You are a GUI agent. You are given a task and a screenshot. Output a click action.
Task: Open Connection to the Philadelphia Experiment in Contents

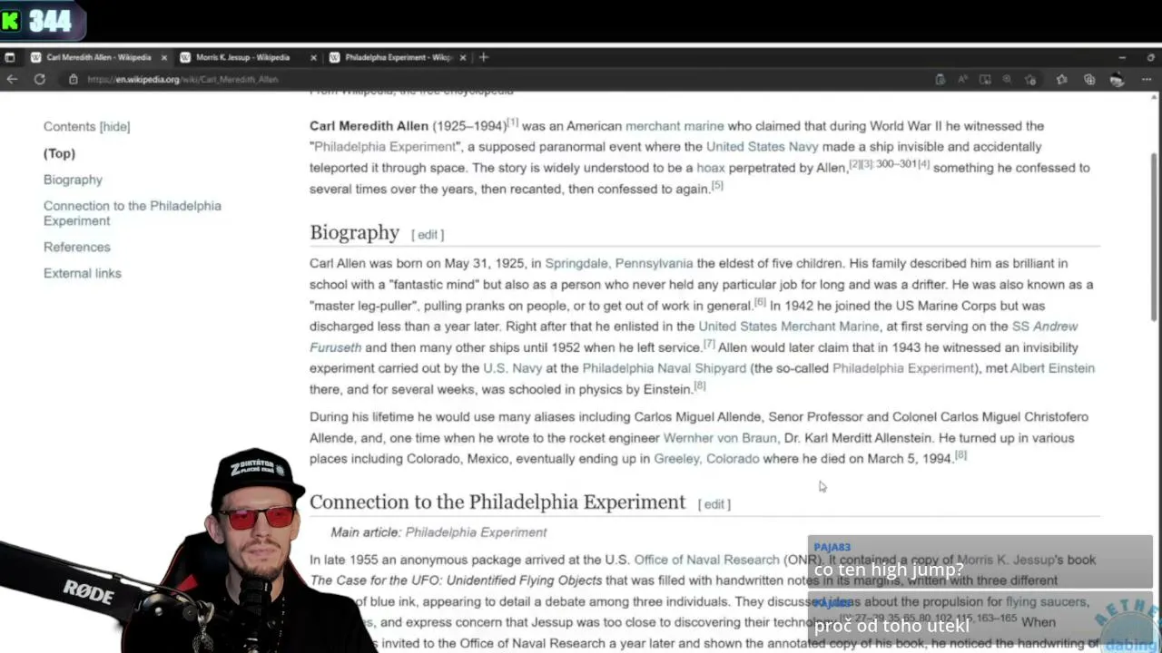[133, 213]
